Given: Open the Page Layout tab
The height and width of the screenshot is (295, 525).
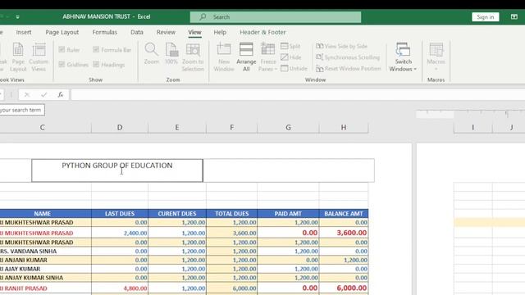Looking at the screenshot, I should click(x=62, y=32).
